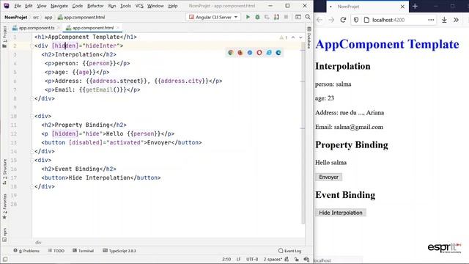Run the Angular CLI Server configuration
This screenshot has width=469, height=264.
click(248, 17)
